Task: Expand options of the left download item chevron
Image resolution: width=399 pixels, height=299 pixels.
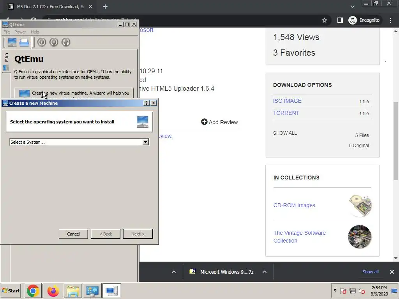Action: tap(174, 272)
